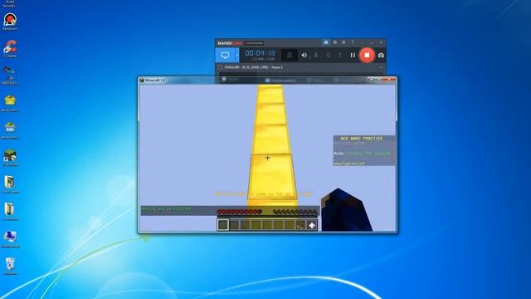Open the recording mode dropdown arrow in Bandicam
531x299 pixels.
click(237, 56)
